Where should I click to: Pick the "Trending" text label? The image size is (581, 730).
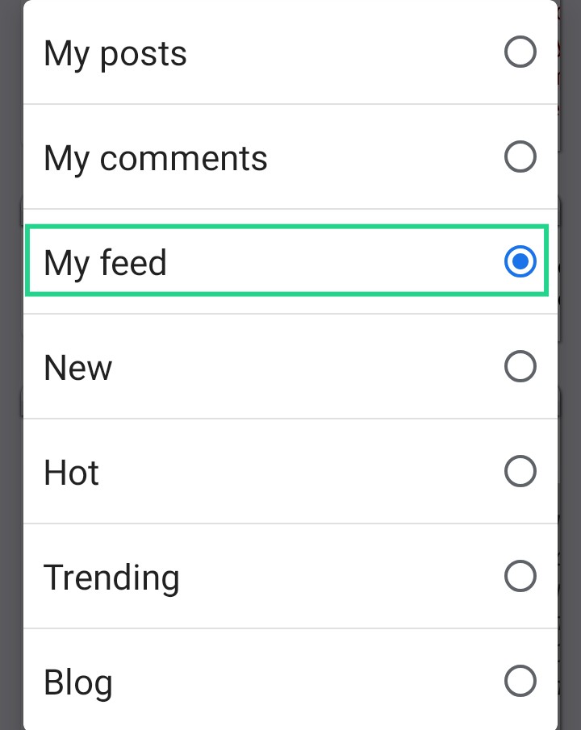111,578
